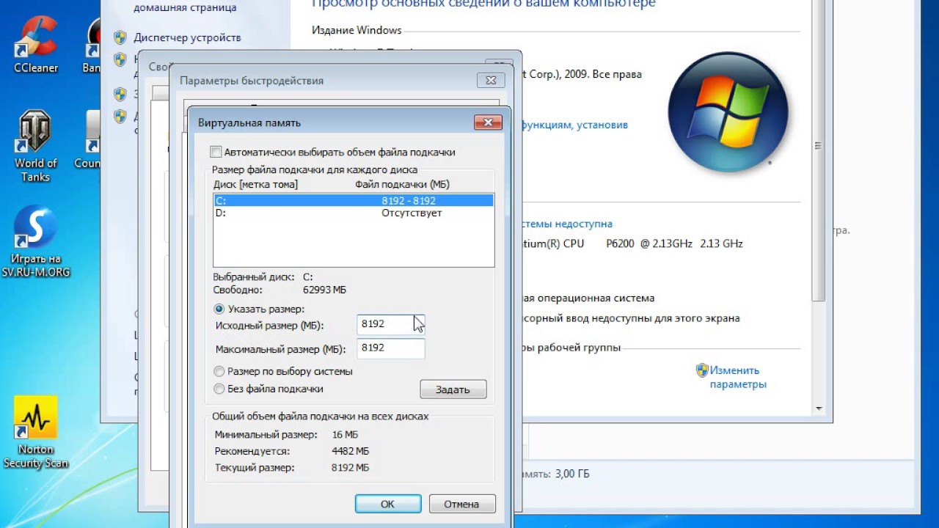Click the current size value 8192 МБ
The width and height of the screenshot is (939, 528).
click(351, 467)
